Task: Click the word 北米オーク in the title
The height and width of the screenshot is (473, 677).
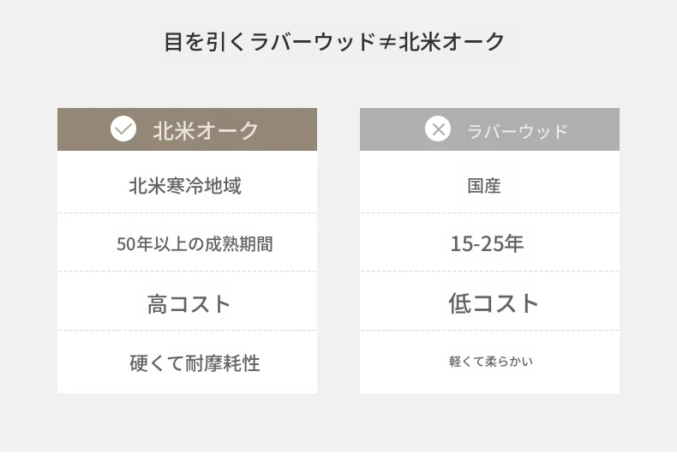Action: pos(451,42)
